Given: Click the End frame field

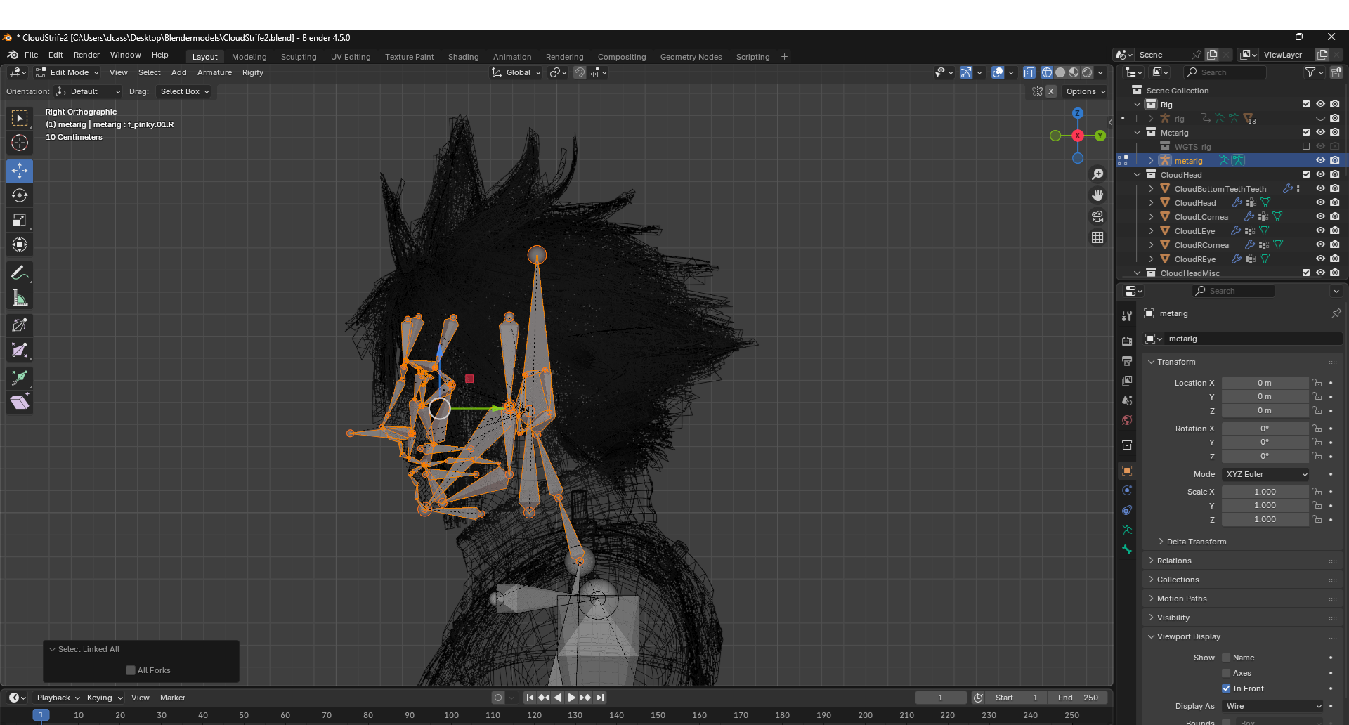Looking at the screenshot, I should tap(1078, 698).
